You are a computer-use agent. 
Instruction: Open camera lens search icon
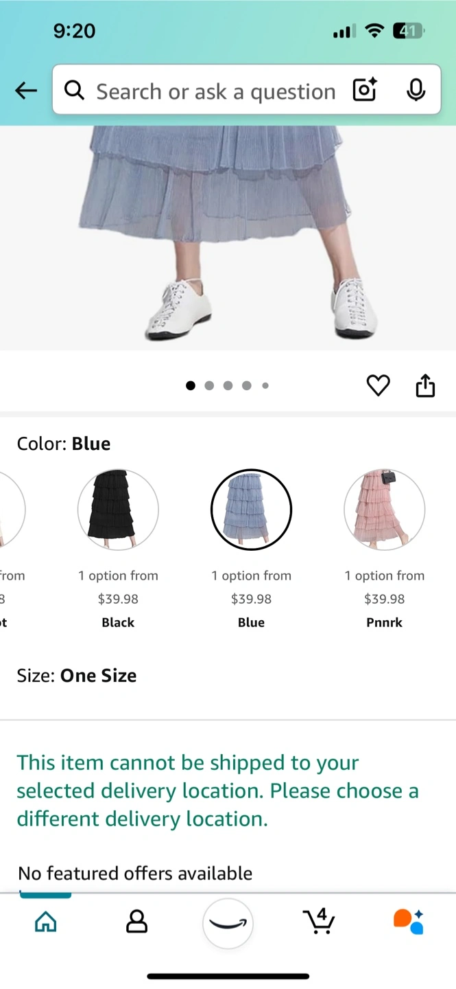pos(365,90)
